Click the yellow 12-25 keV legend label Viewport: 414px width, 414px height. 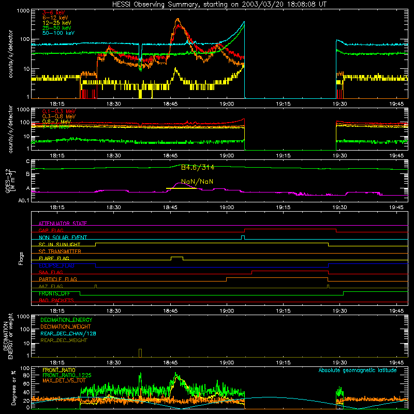click(x=57, y=23)
